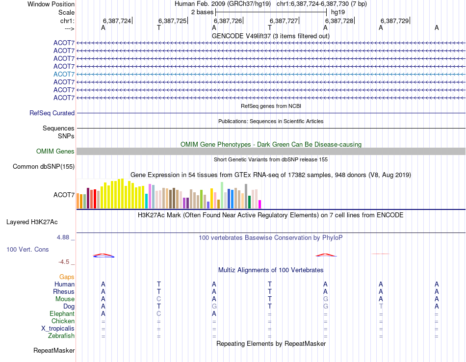Click the C base in Elephant row
The image size is (466, 362).
click(159, 314)
